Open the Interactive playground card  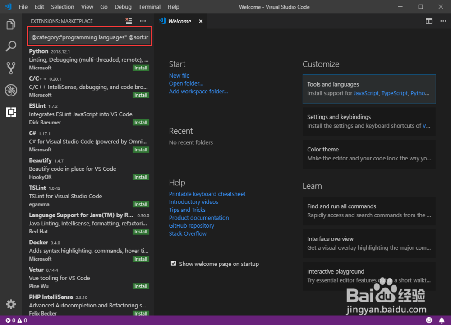[369, 276]
